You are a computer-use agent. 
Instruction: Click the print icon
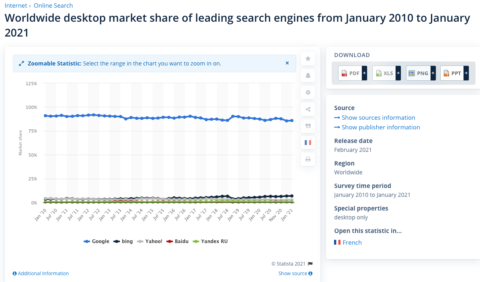(x=308, y=159)
